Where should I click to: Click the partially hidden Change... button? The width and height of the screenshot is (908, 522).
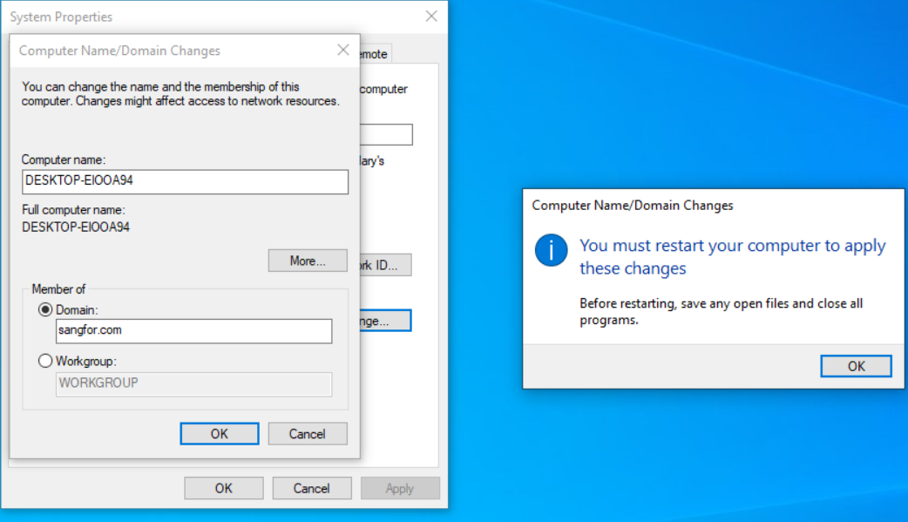(x=385, y=321)
